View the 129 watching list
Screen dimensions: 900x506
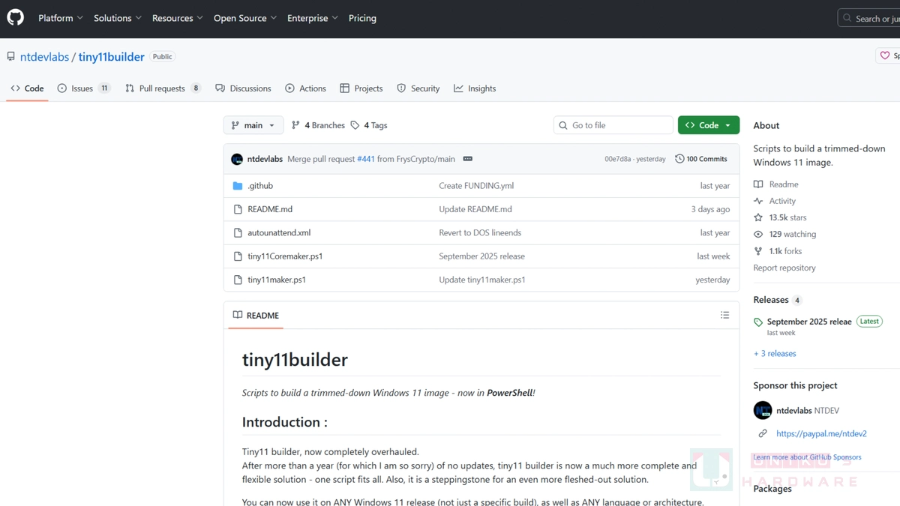pos(784,234)
